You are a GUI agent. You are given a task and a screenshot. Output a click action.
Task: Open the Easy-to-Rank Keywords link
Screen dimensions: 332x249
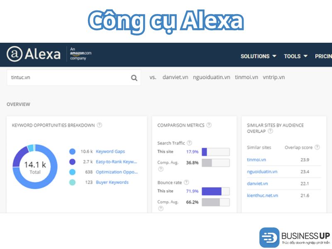click(x=117, y=162)
